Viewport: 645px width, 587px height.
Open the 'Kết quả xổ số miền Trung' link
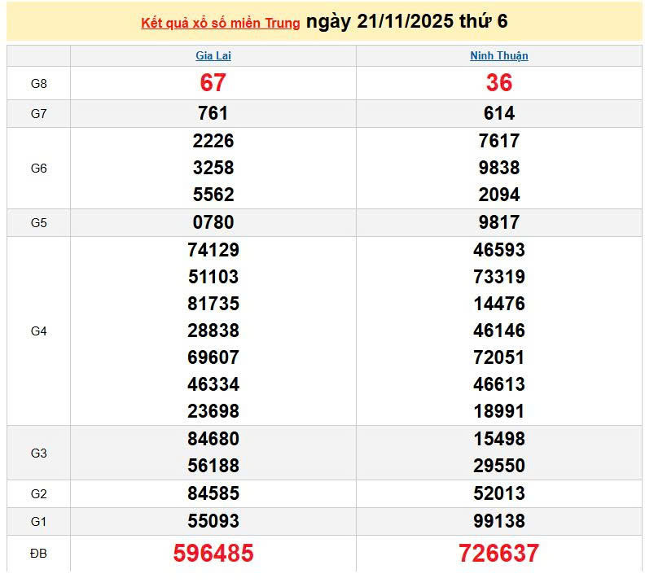[221, 23]
